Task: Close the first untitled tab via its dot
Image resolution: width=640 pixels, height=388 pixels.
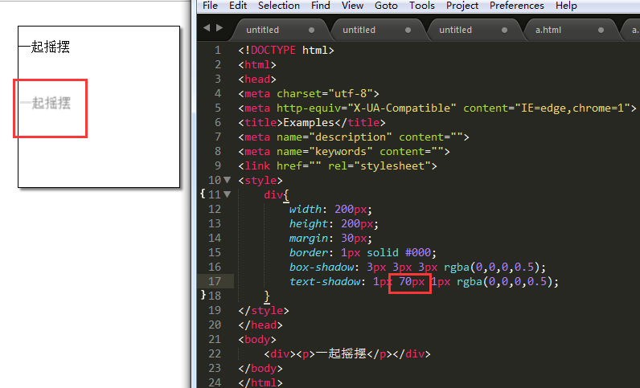Action: 311,30
